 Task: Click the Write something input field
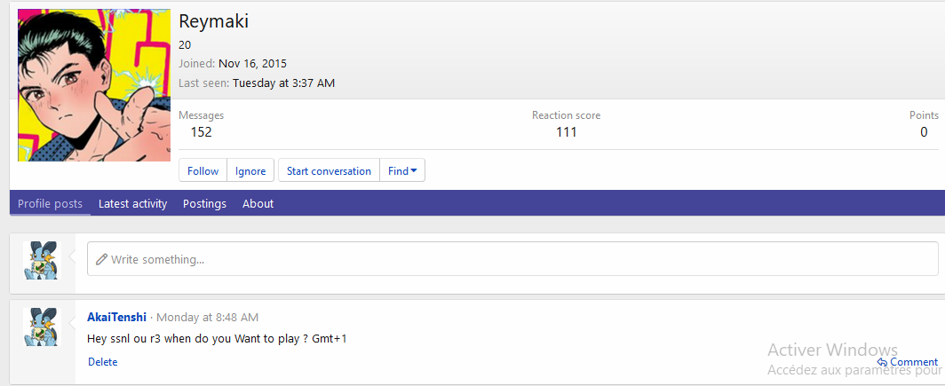(x=512, y=259)
